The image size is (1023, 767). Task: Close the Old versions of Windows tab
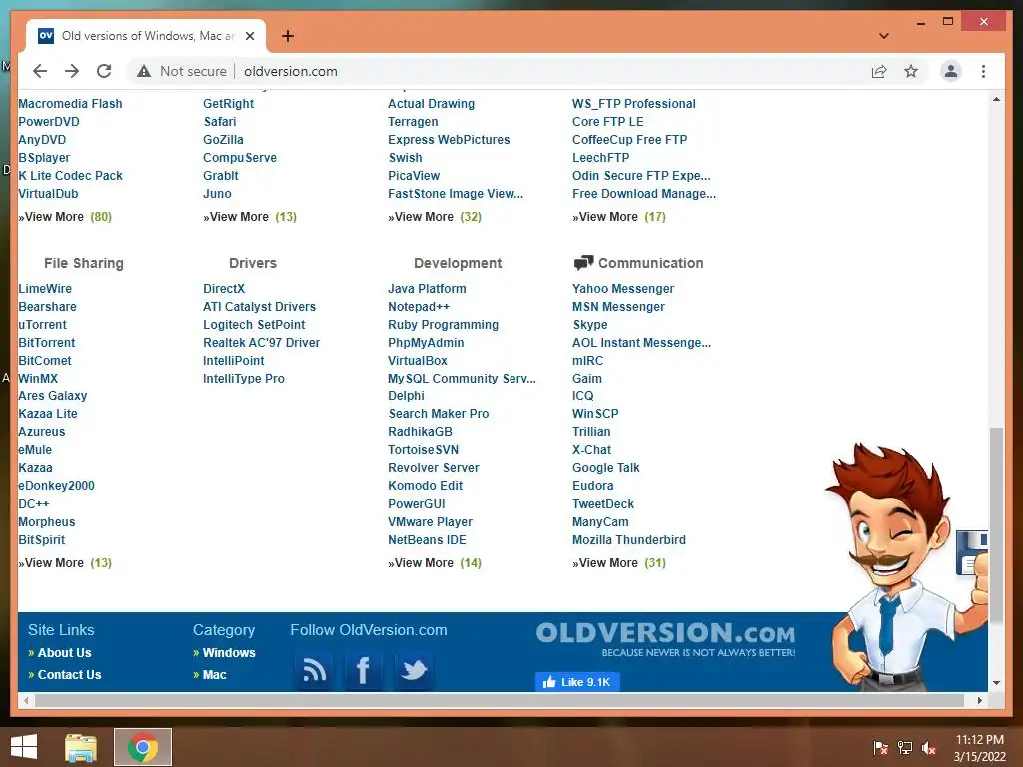click(x=249, y=36)
